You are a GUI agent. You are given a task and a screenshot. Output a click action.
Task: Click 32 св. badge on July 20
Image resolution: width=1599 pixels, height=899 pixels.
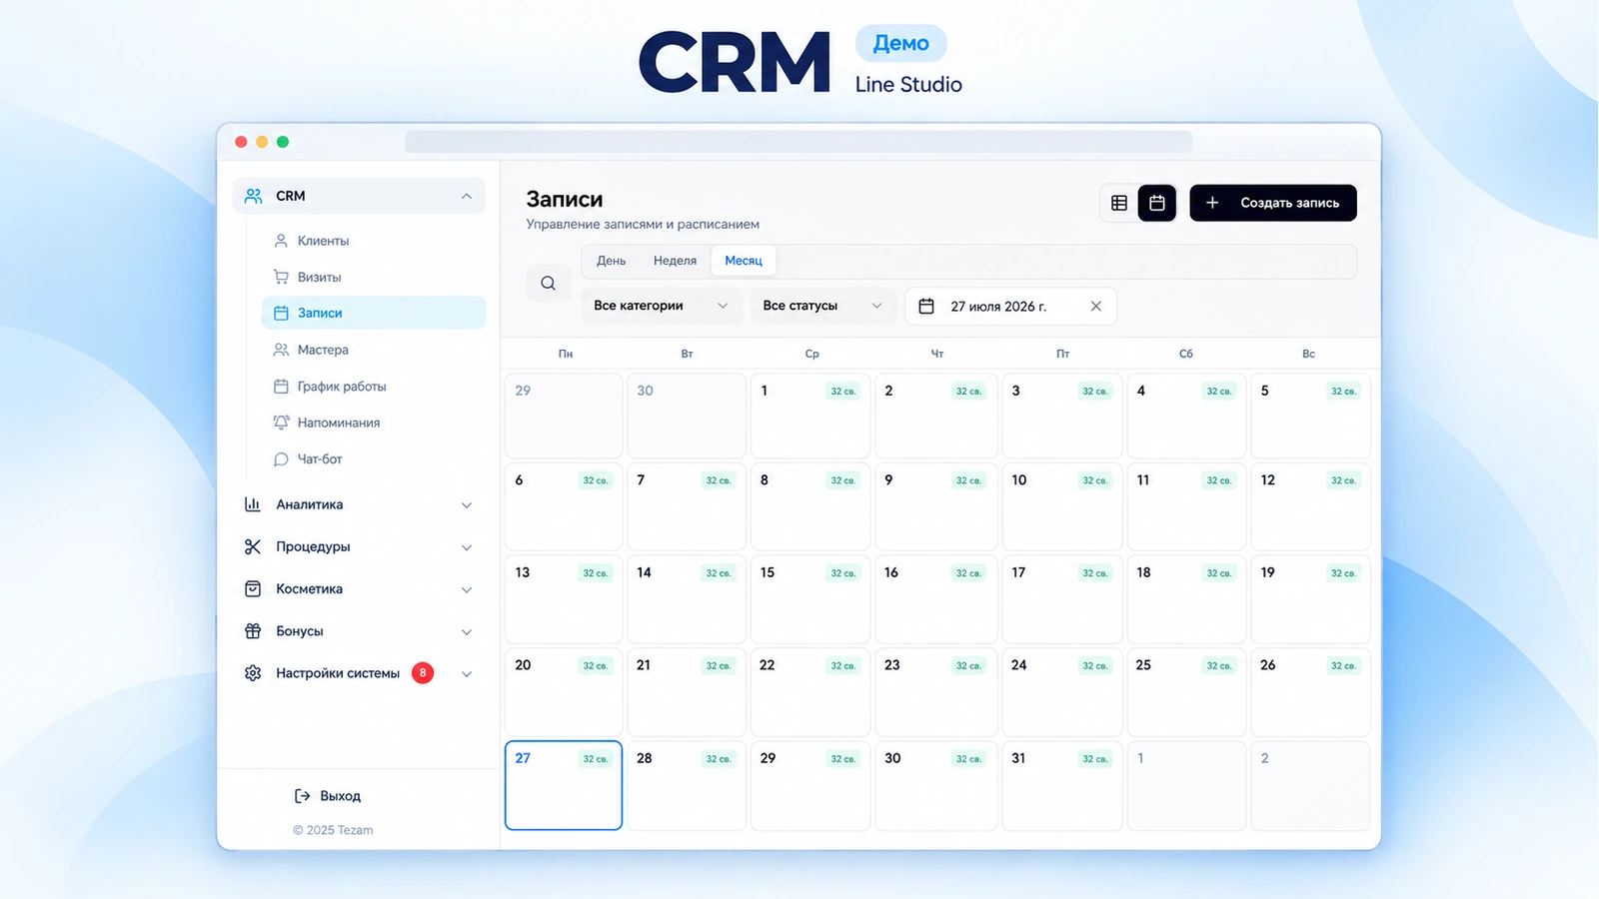click(x=596, y=666)
